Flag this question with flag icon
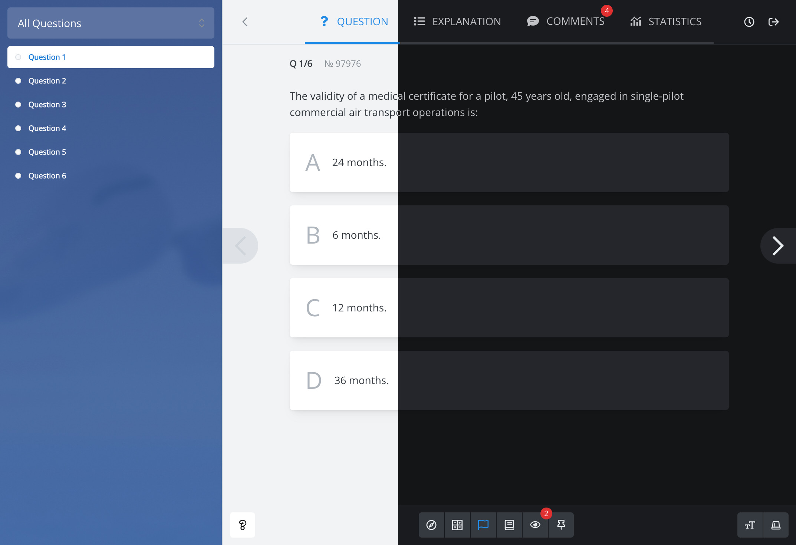The width and height of the screenshot is (796, 545). click(x=483, y=525)
